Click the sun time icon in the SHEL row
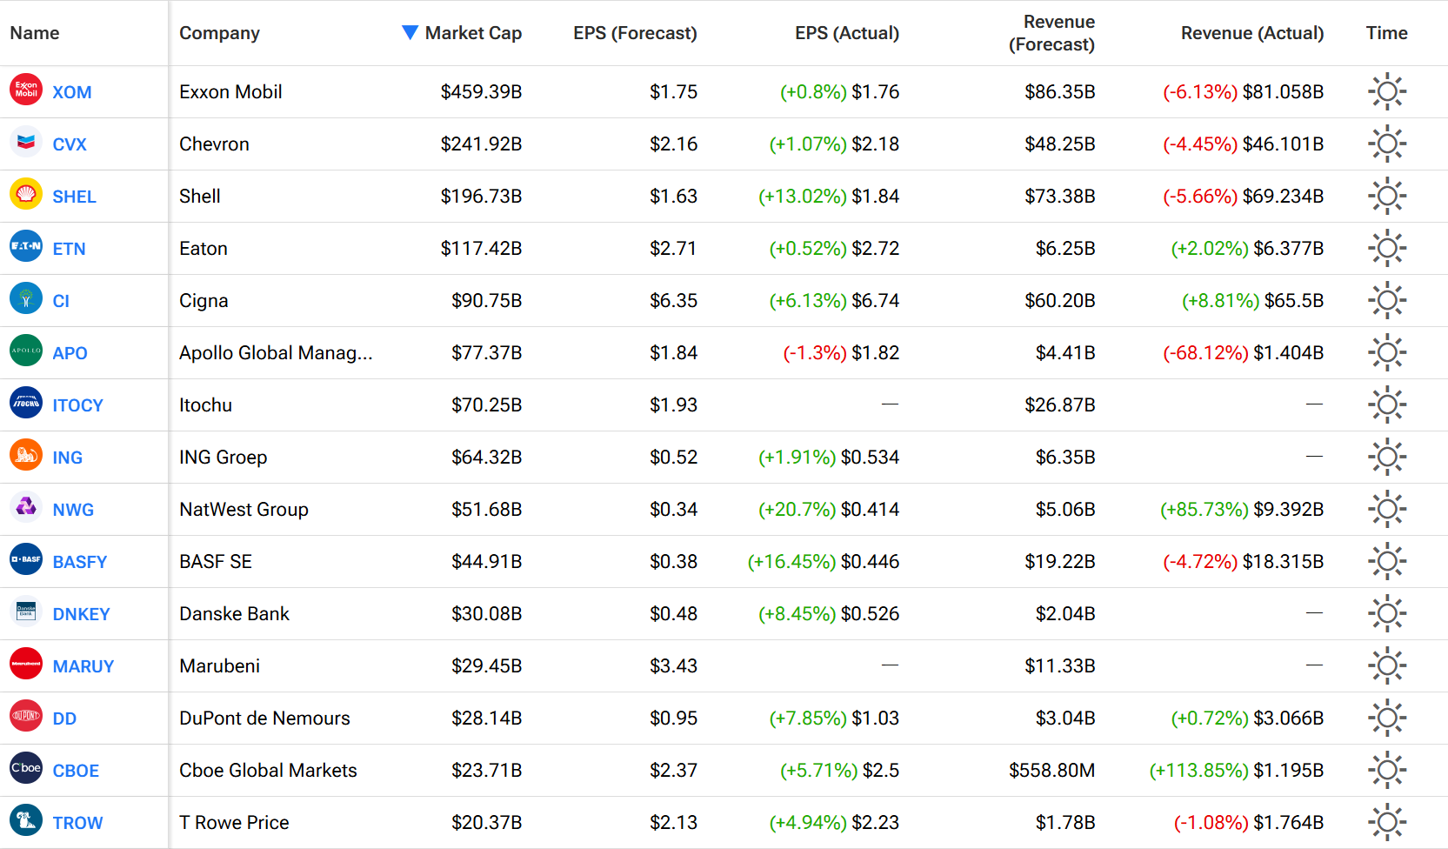Viewport: 1448px width, 849px height. coord(1387,196)
